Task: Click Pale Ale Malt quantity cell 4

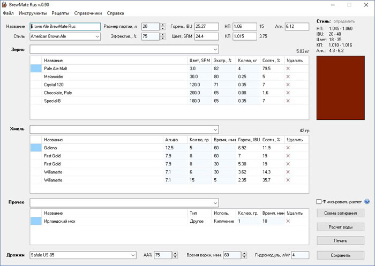Action: tap(247, 69)
